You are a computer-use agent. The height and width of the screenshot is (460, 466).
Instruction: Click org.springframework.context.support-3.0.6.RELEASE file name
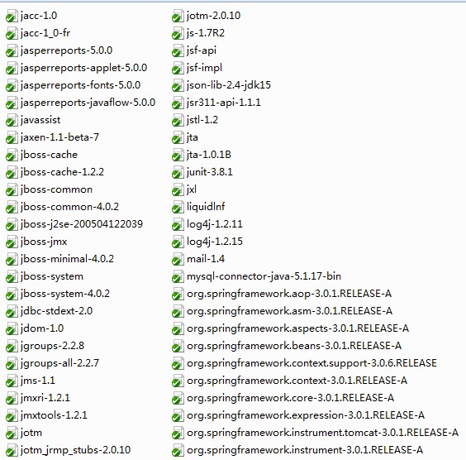click(x=311, y=363)
